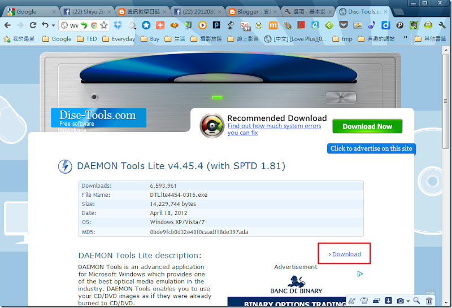Click the red book extension icon
This screenshot has width=452, height=308.
pyautogui.click(x=301, y=25)
